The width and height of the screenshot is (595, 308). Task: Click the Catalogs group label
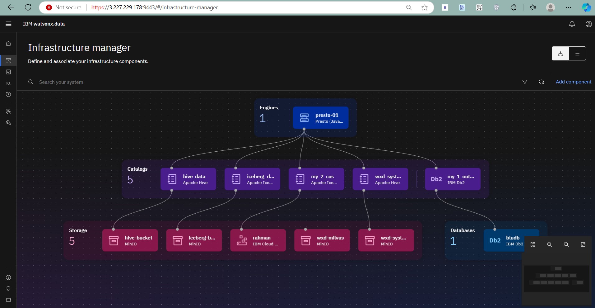[137, 169]
